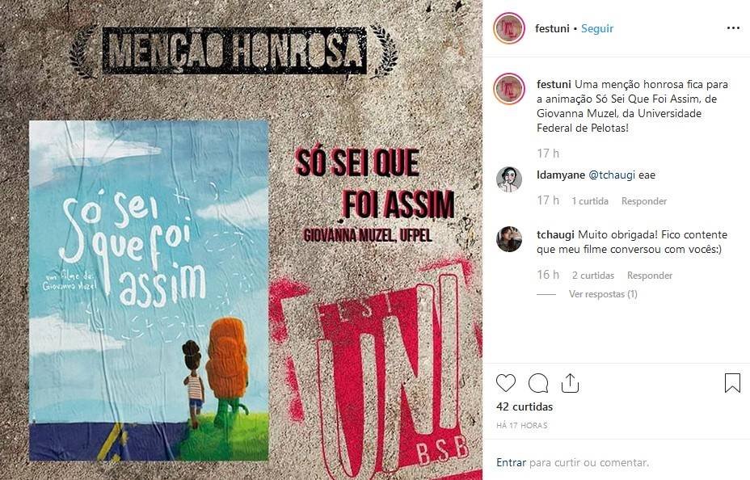Reply to tchaugi's comment
The image size is (750, 480).
pos(650,276)
